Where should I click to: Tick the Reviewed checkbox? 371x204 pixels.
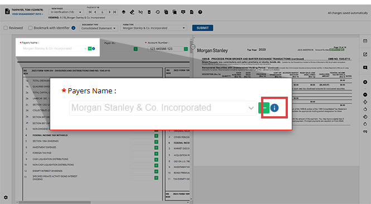point(6,28)
